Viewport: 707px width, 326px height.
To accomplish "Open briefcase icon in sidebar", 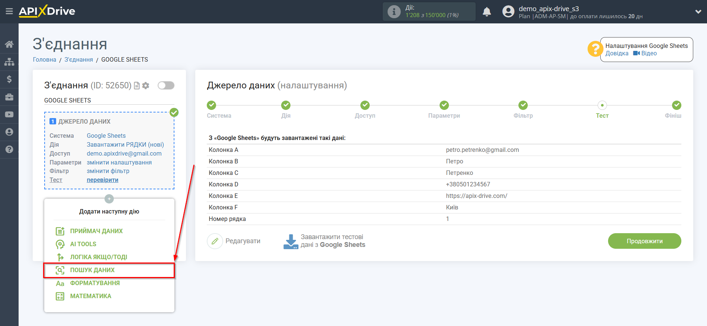I will point(9,97).
